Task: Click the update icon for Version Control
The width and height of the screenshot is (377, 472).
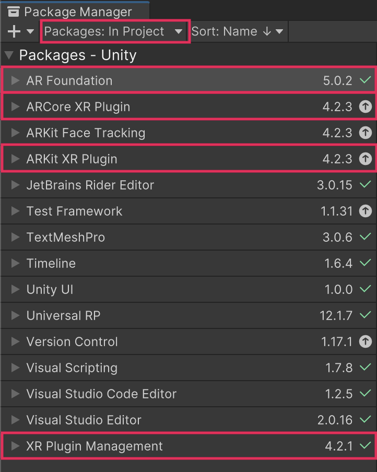Action: (366, 342)
